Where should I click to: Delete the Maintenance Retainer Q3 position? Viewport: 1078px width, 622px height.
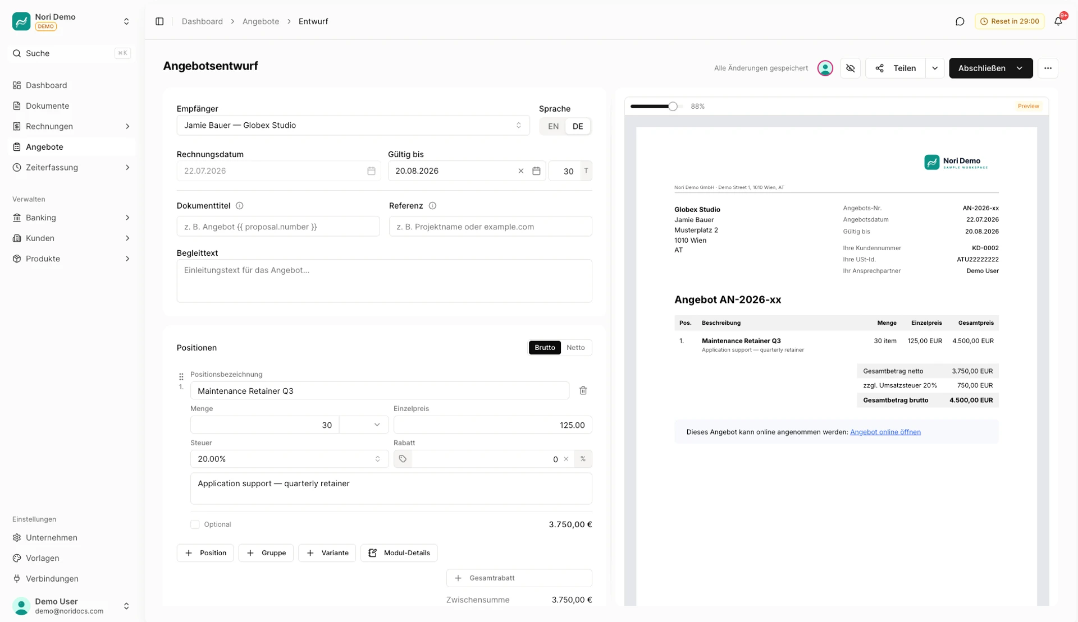[x=583, y=390]
